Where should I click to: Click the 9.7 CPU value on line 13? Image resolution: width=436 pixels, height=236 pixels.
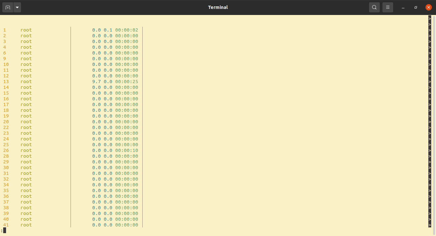96,82
